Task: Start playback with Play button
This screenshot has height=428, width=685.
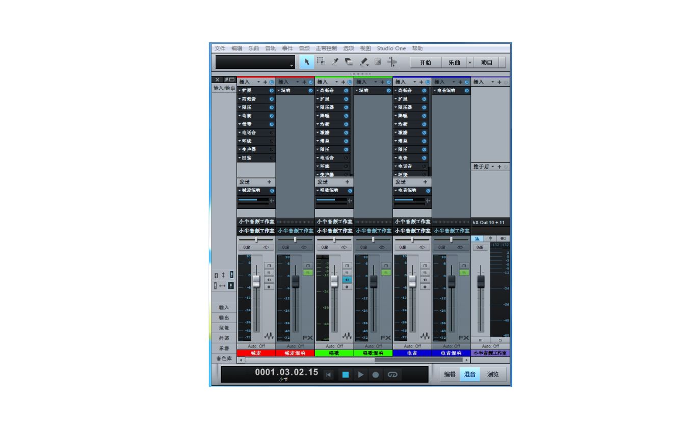Action: tap(360, 374)
